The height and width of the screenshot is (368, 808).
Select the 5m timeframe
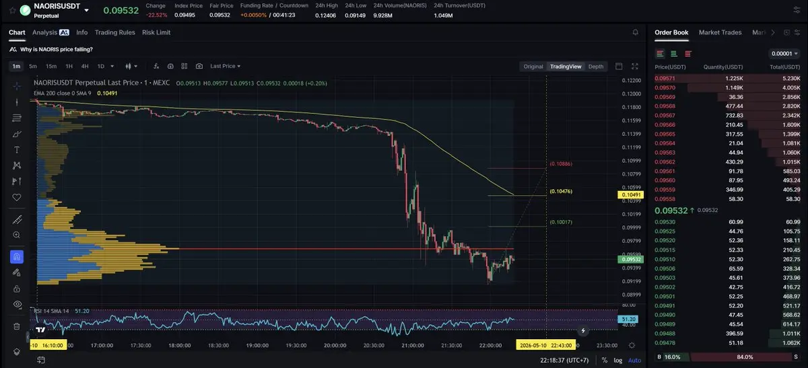33,66
